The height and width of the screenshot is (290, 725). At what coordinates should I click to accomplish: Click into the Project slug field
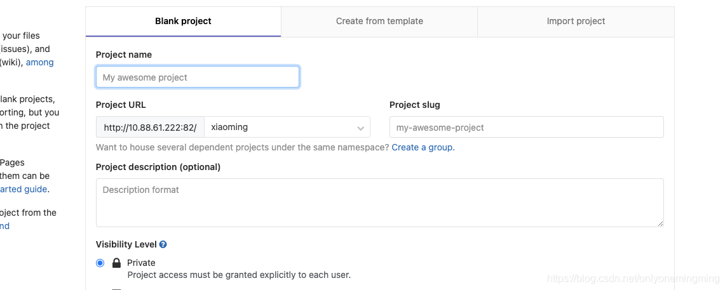[526, 127]
